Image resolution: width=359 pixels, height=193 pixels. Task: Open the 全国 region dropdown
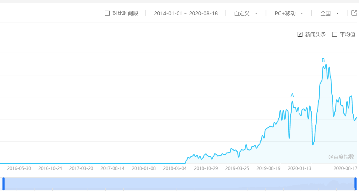(x=329, y=14)
